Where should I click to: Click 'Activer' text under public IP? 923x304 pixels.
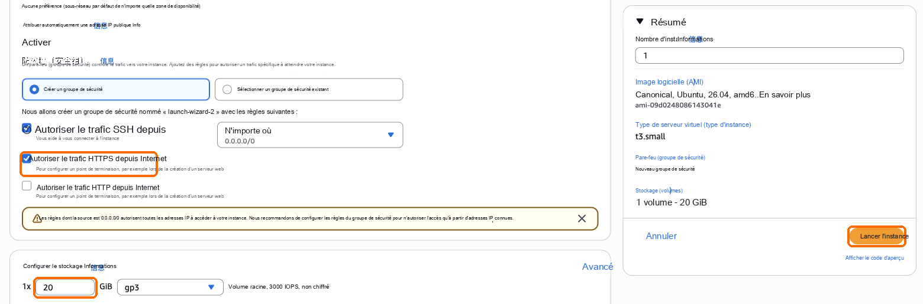pyautogui.click(x=37, y=43)
